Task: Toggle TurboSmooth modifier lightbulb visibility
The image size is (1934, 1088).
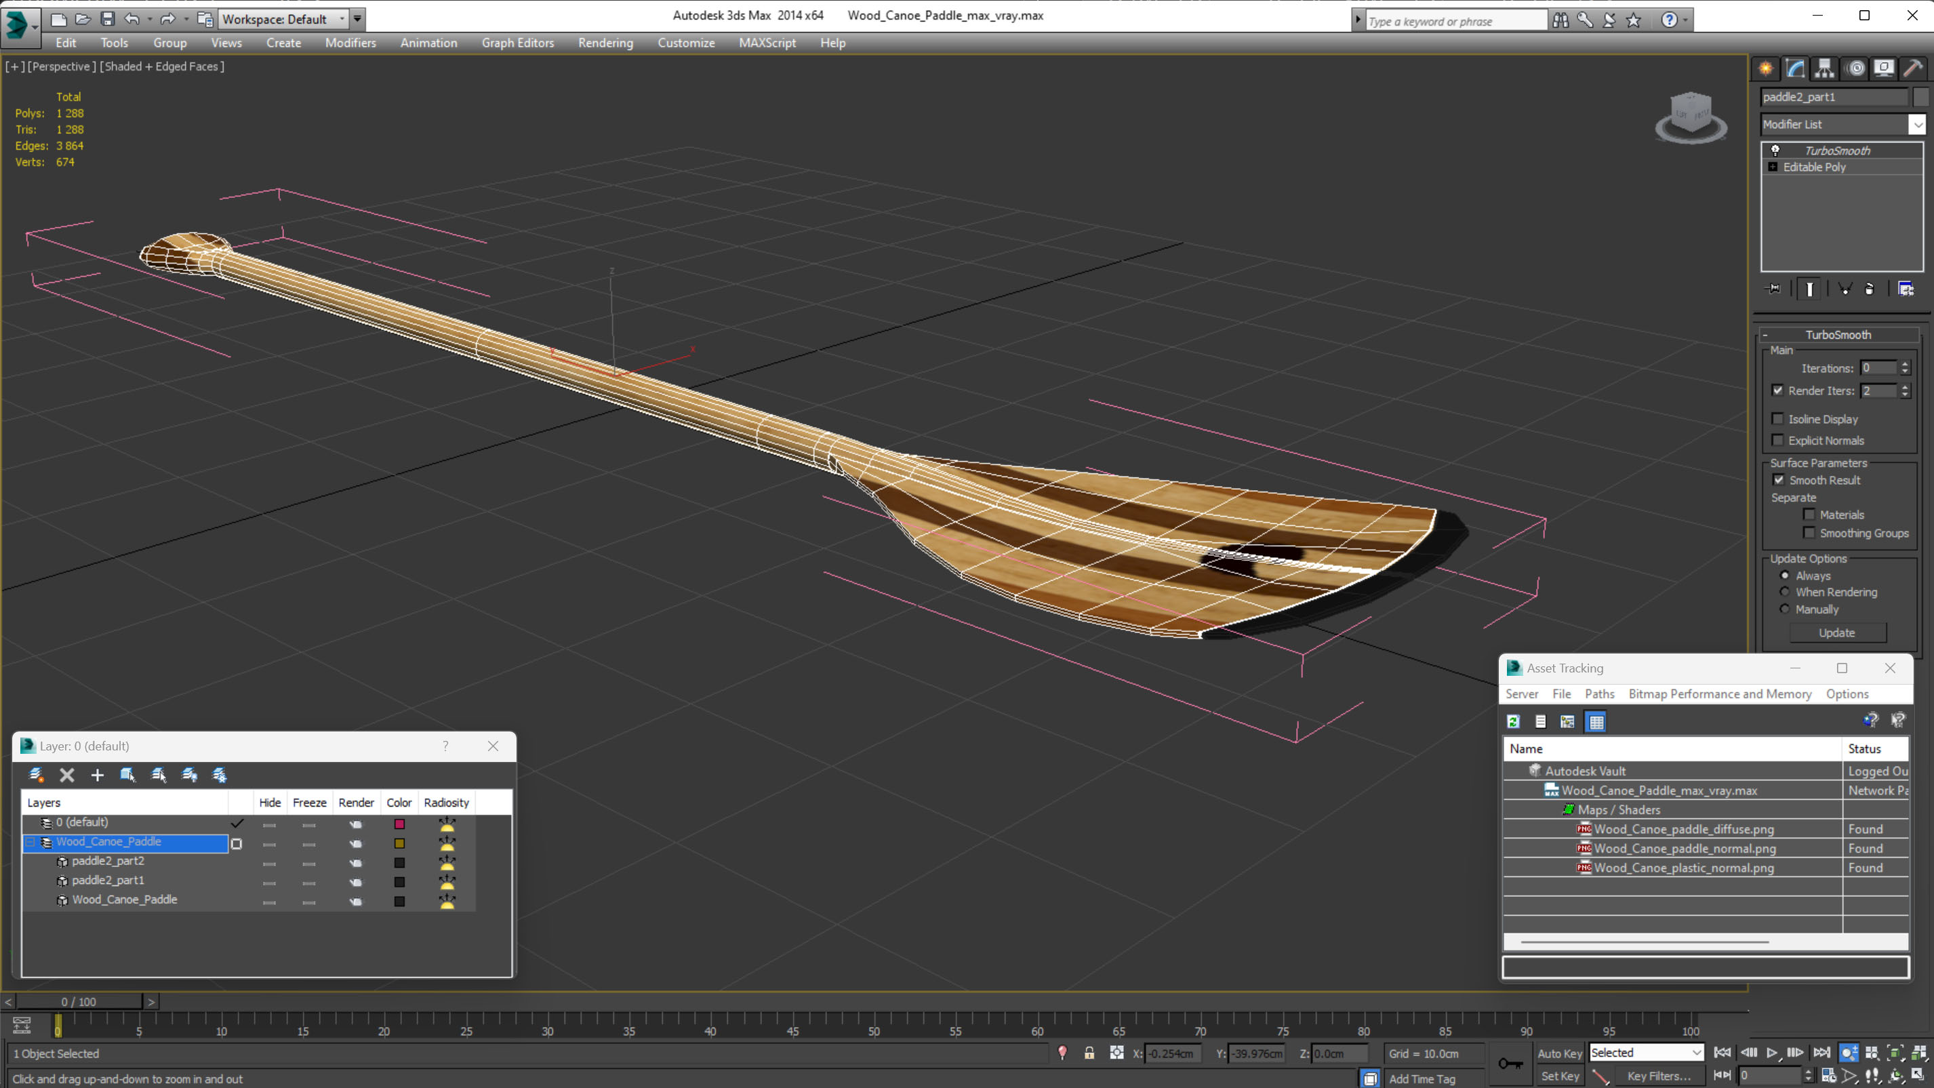Action: (1775, 150)
